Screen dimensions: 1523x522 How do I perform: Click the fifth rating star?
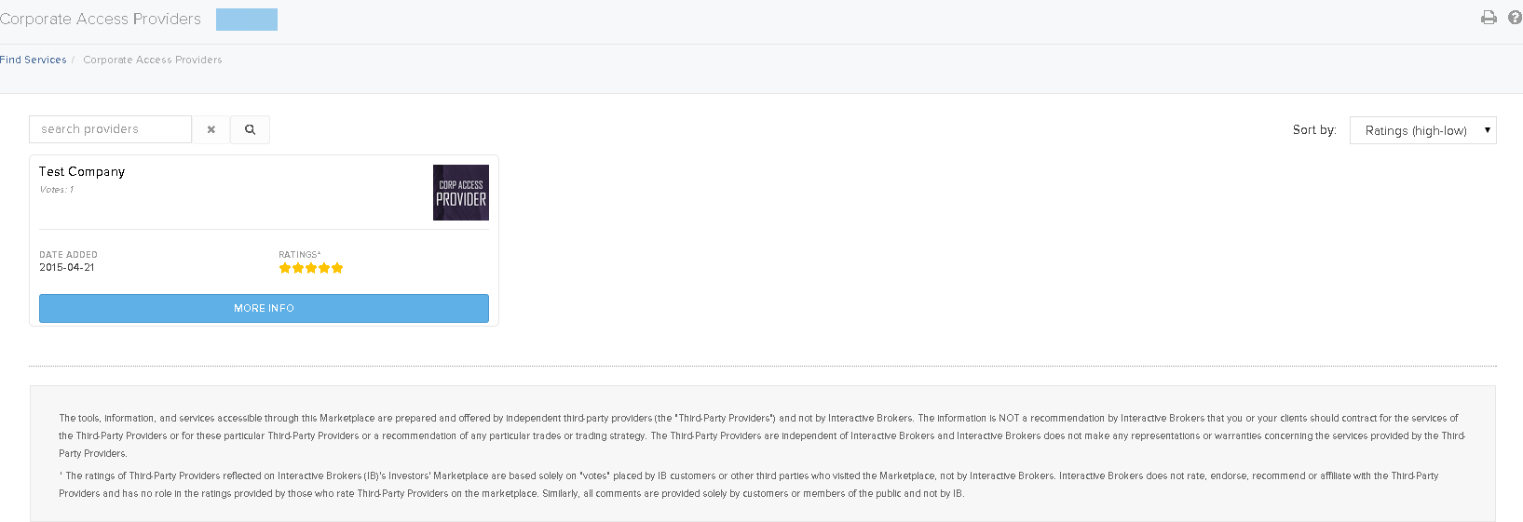[x=337, y=268]
